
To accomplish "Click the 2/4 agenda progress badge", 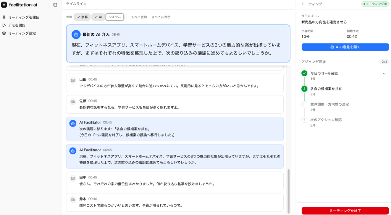I will tap(385, 62).
